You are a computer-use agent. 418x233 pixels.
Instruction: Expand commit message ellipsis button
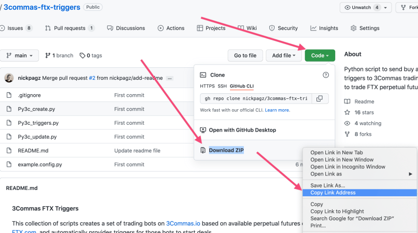tap(169, 78)
